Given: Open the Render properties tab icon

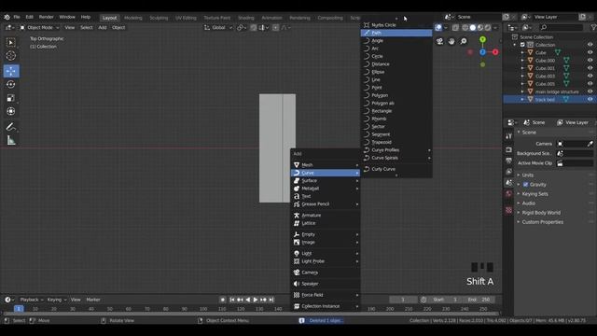Looking at the screenshot, I should [x=508, y=149].
